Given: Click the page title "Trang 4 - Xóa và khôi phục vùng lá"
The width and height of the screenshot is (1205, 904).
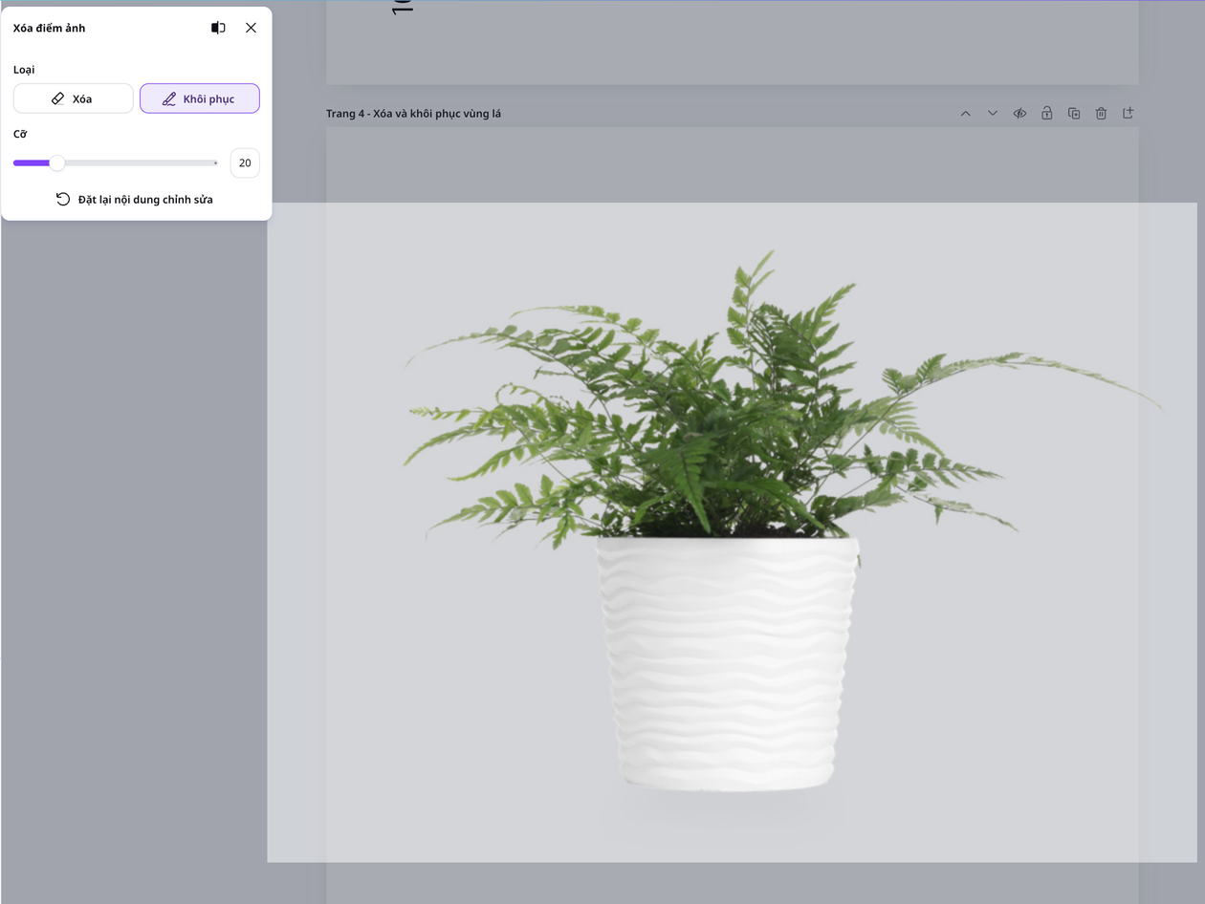Looking at the screenshot, I should (413, 114).
